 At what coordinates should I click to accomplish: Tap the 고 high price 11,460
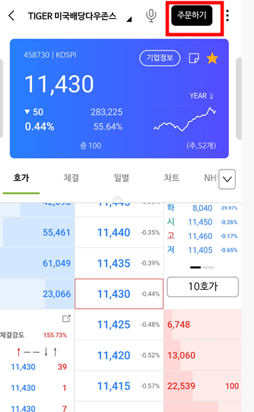click(x=200, y=236)
